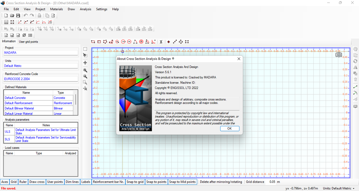Open a project with the folder icon

coord(12,16)
